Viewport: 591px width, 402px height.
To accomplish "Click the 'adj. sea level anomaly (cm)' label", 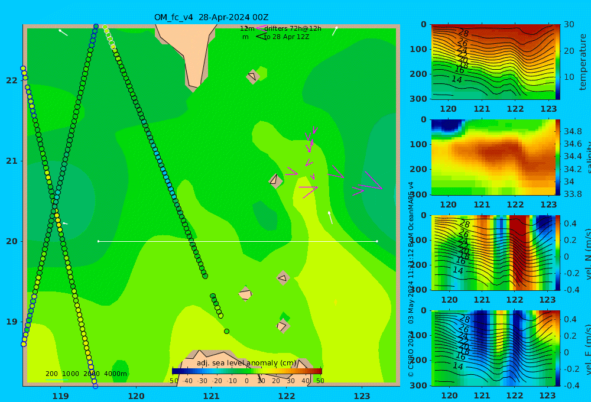I will pyautogui.click(x=246, y=363).
